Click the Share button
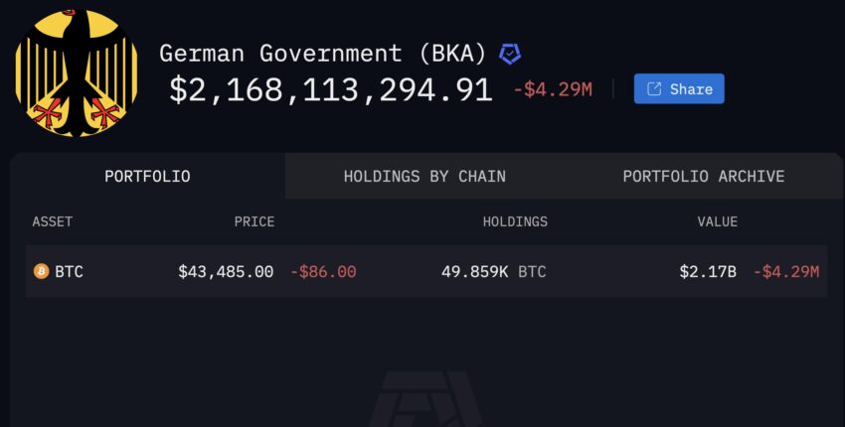 (x=679, y=88)
